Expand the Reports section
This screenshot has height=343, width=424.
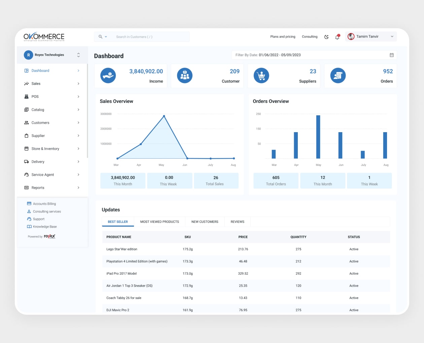tap(78, 188)
